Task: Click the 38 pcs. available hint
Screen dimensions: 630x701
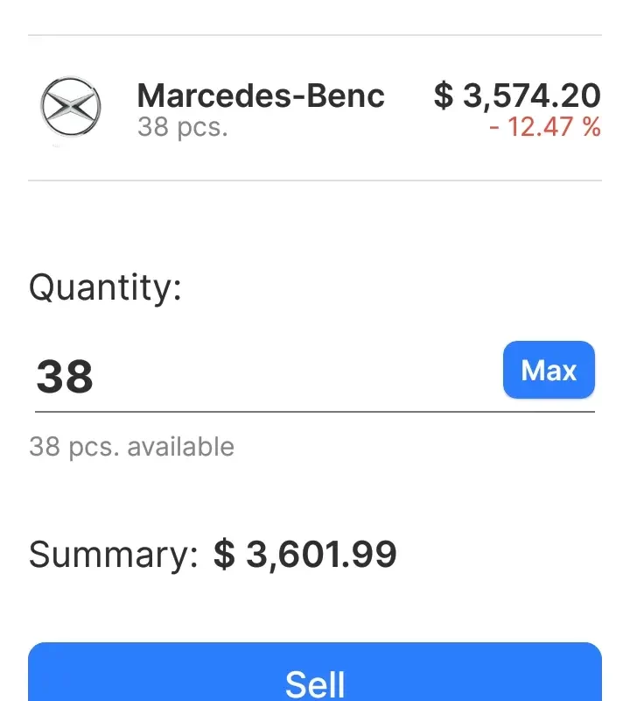Action: [x=131, y=447]
